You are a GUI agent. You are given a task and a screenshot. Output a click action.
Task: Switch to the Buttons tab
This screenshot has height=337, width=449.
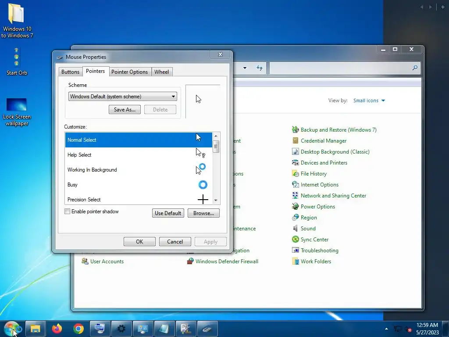click(x=70, y=72)
